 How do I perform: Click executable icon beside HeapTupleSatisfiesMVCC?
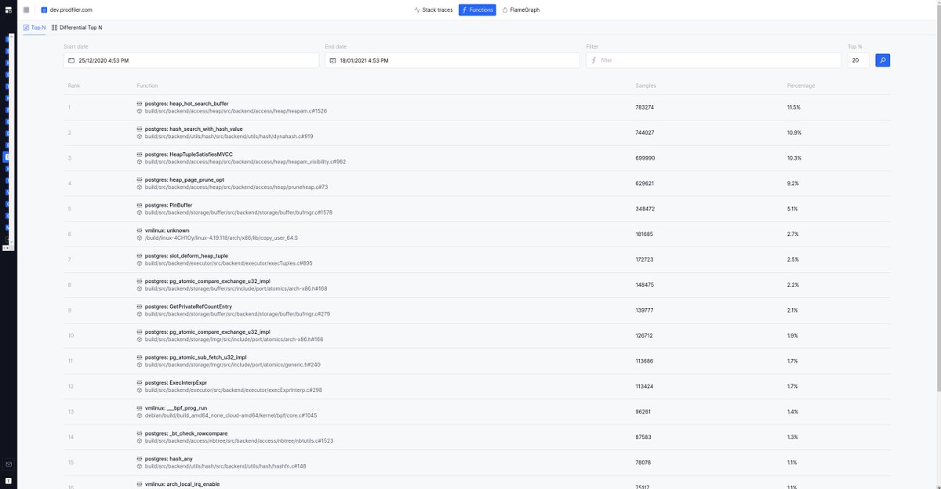(x=140, y=154)
